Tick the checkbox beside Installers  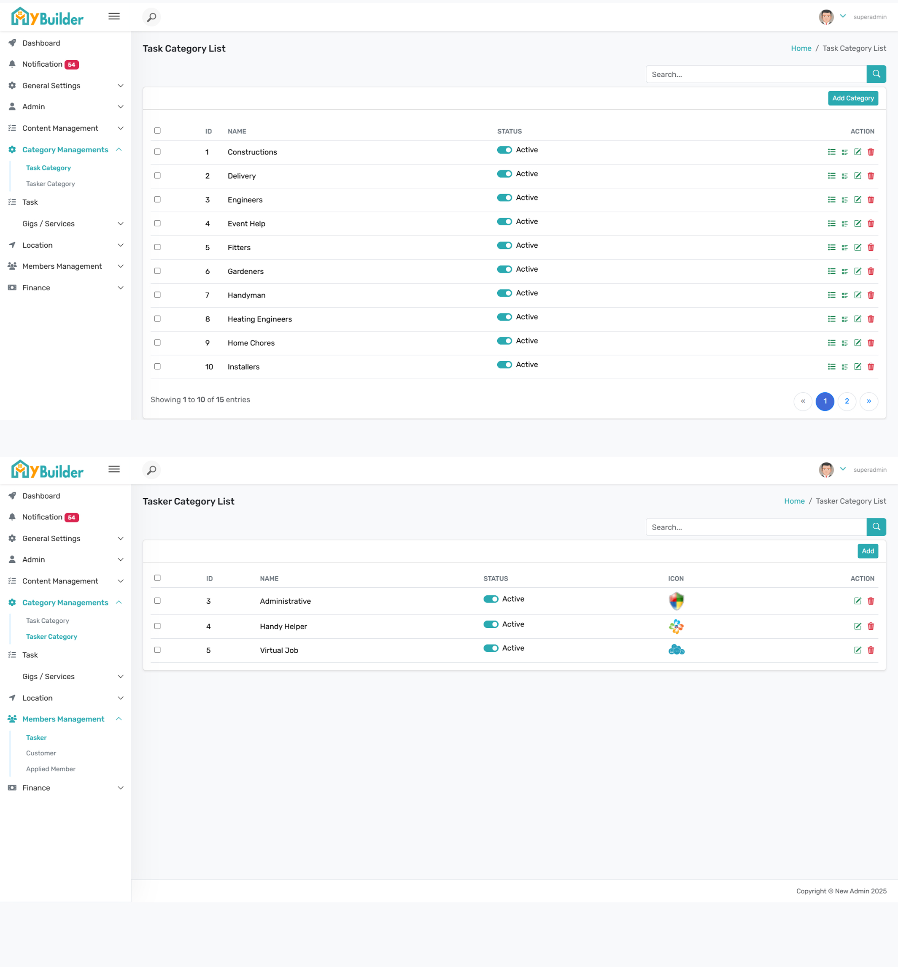157,366
